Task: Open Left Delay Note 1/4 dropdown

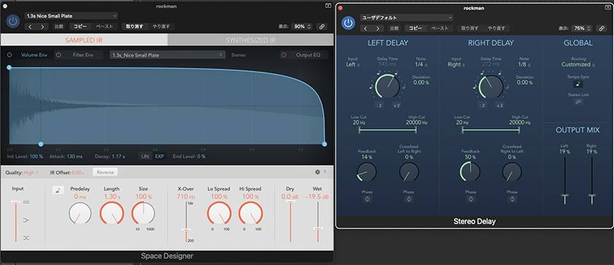Action: pos(420,64)
